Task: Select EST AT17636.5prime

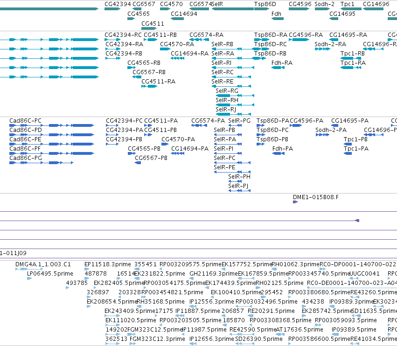Action: tap(299, 330)
